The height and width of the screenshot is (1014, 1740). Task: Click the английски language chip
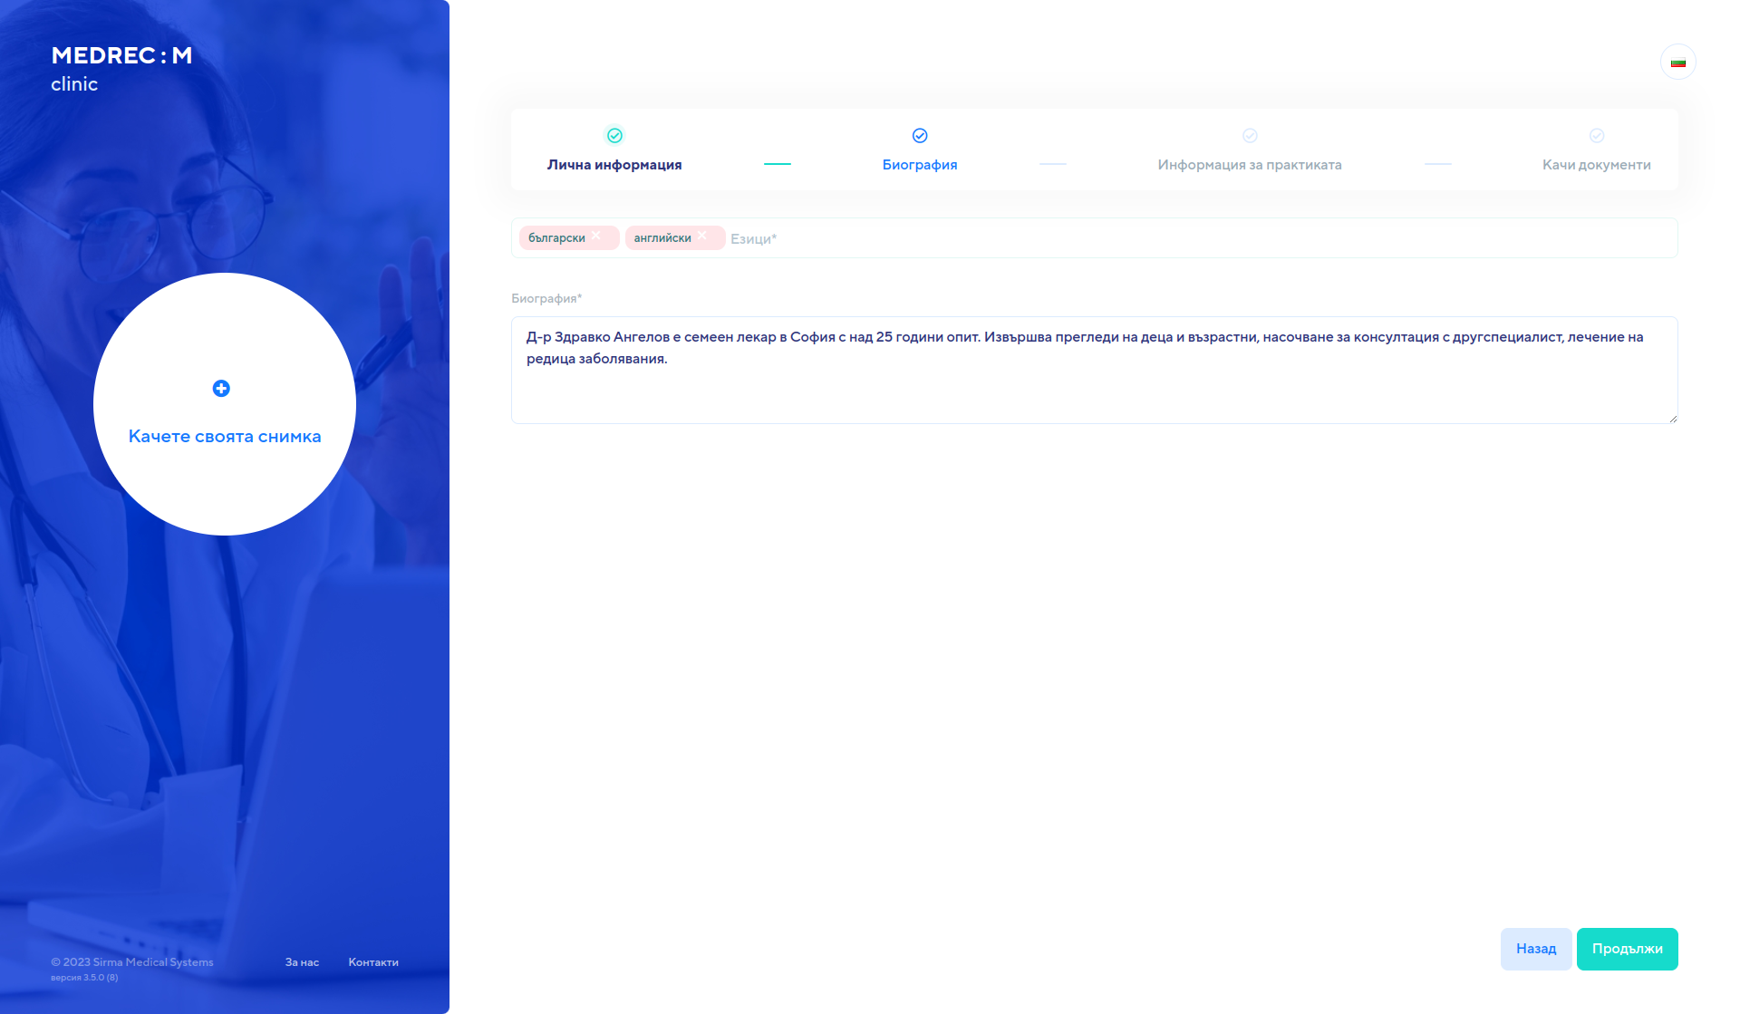tap(675, 238)
